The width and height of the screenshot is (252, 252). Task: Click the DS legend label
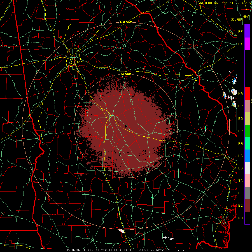coord(240,168)
